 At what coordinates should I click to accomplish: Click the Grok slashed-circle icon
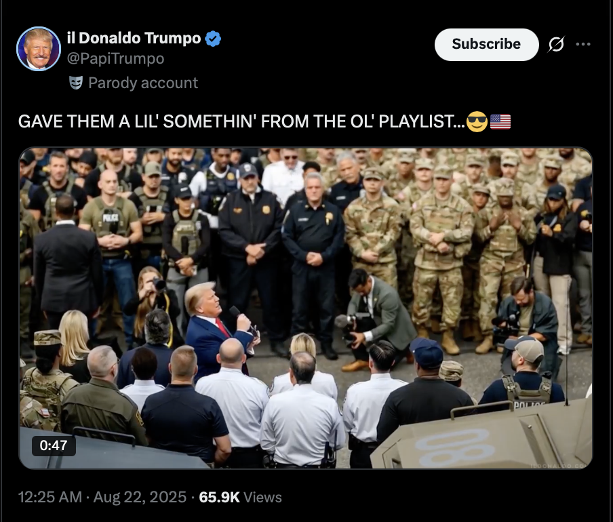(x=556, y=44)
